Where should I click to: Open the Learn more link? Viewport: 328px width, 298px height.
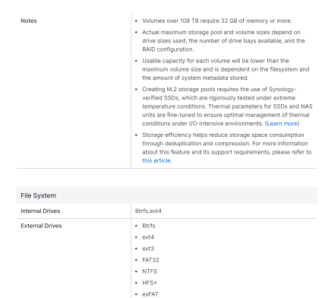click(282, 123)
